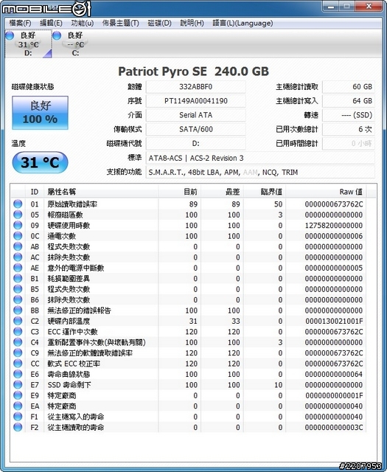
Task: Select the D: drive tab showing 31 °C
Action: pos(28,44)
